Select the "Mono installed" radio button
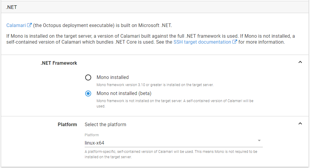 coord(88,77)
